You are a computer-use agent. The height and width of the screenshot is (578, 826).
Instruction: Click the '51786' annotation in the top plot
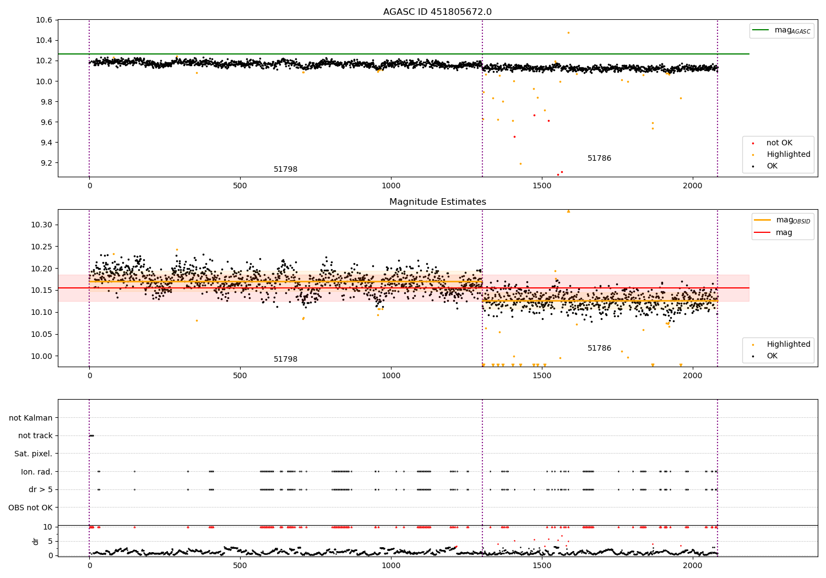(599, 159)
